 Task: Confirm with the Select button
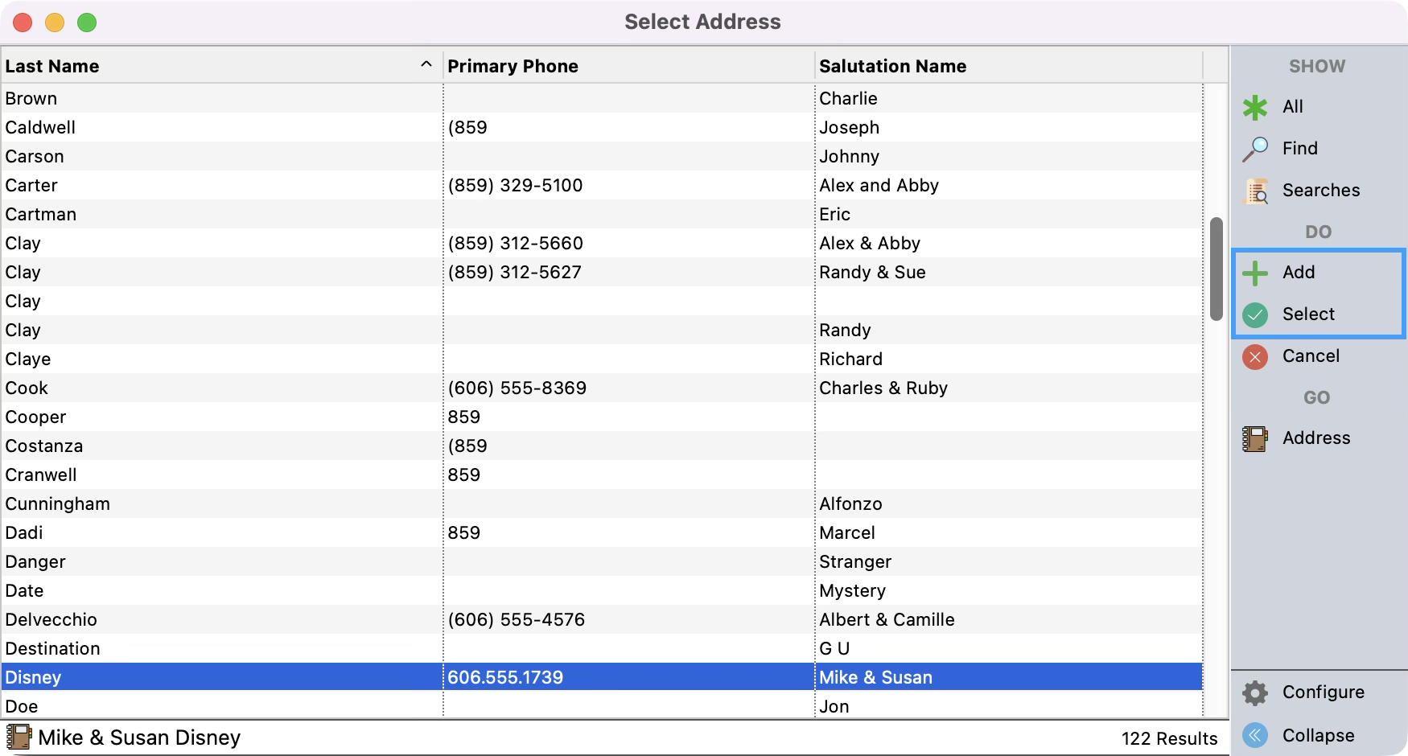1308,314
